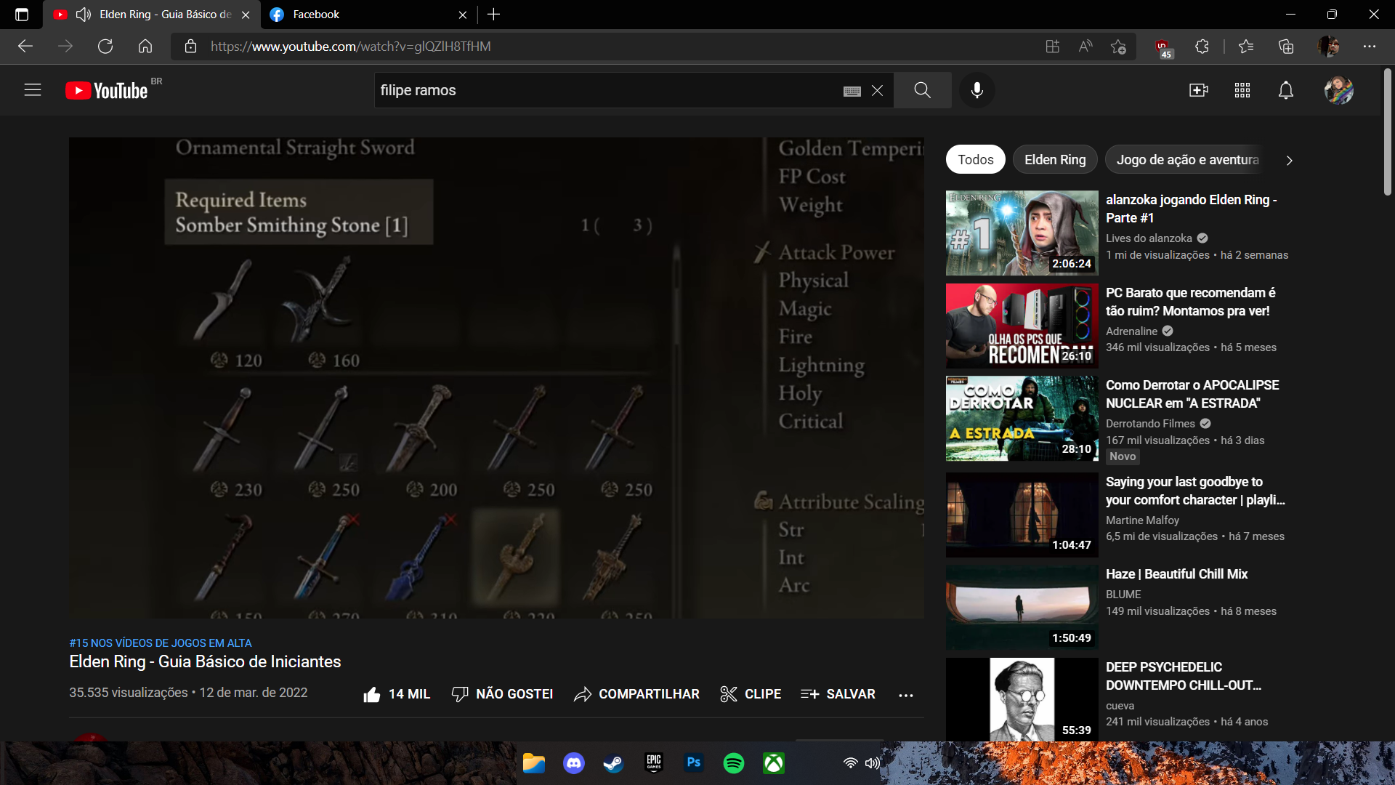1395x785 pixels.
Task: Clear the search text 'filipe ramos'
Action: tap(878, 90)
